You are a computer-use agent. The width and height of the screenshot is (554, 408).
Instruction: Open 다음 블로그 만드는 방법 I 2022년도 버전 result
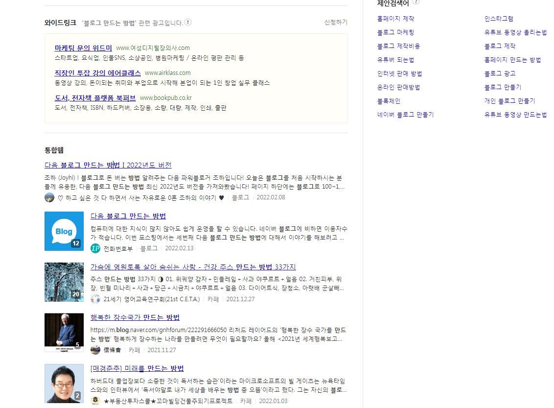pyautogui.click(x=108, y=165)
